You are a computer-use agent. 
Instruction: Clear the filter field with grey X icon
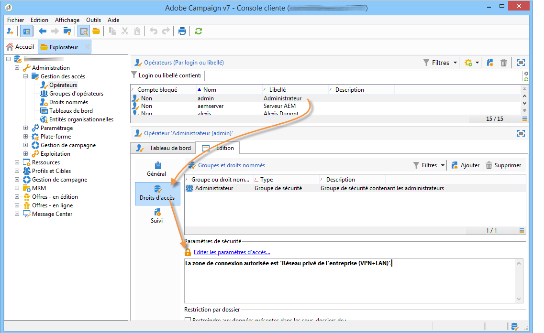click(526, 74)
